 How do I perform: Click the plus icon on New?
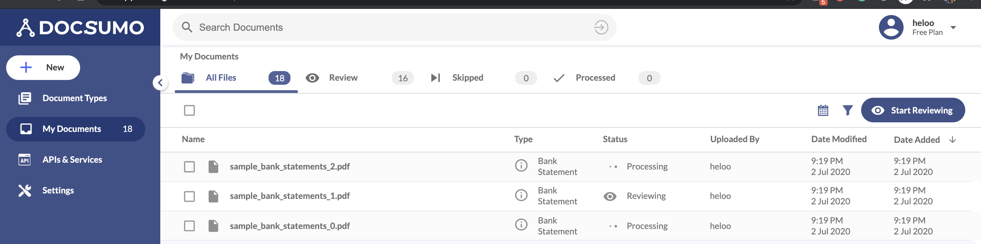tap(26, 68)
